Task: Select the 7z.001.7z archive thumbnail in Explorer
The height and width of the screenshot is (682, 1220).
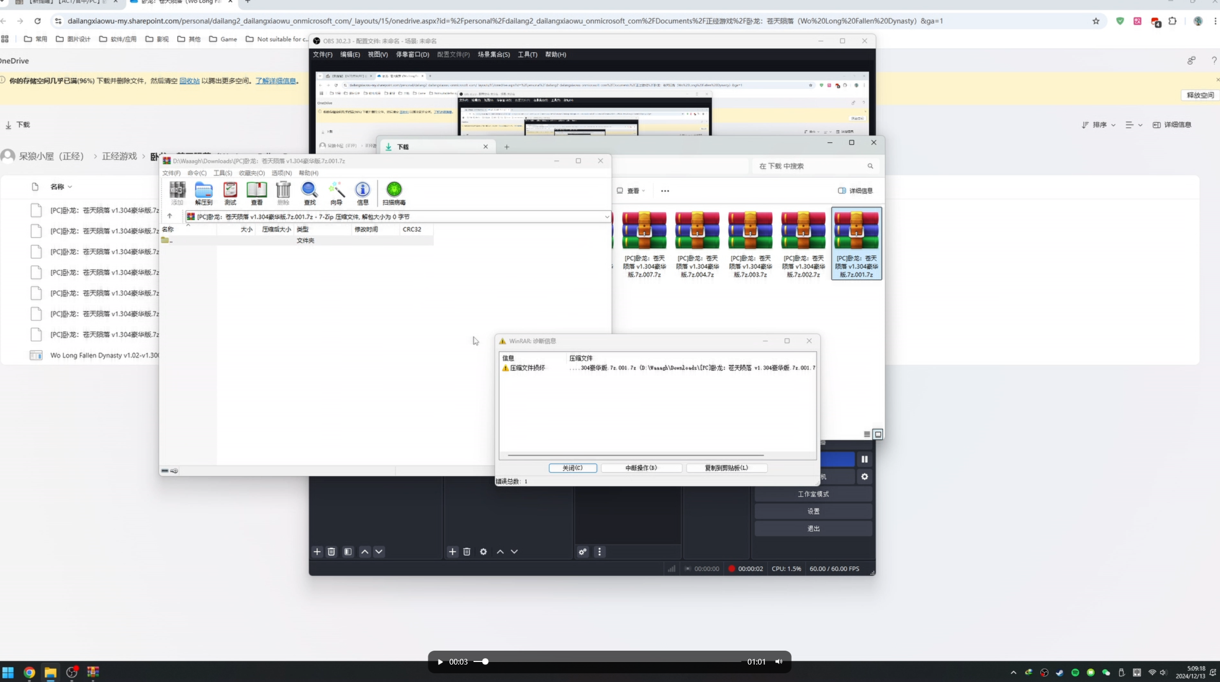Action: [857, 243]
